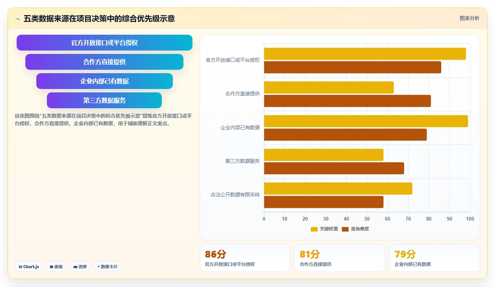Click the yellow bar for 官方开放接口或平台授权
Image resolution: width=495 pixels, height=287 pixels.
click(365, 54)
